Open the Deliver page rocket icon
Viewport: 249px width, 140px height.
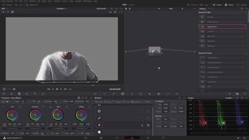click(x=163, y=138)
